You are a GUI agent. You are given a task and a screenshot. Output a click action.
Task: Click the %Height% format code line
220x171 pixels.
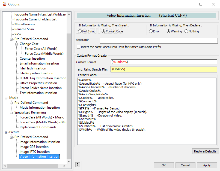pos(113,112)
